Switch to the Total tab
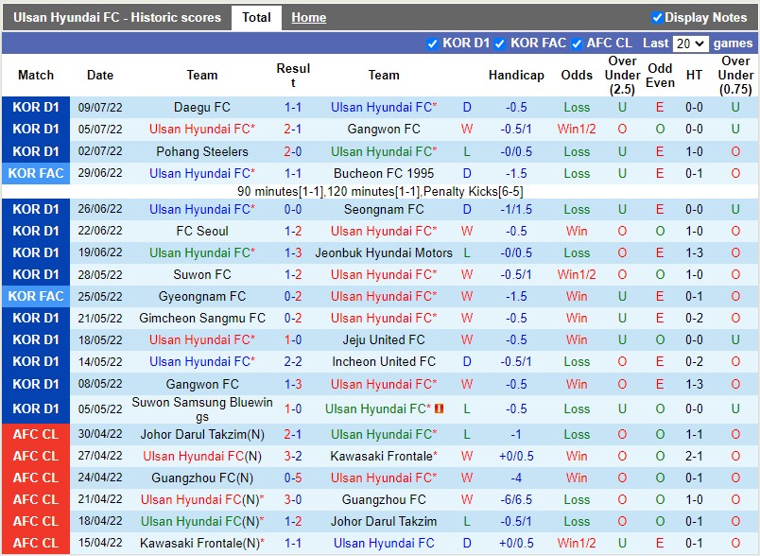760x556 pixels. click(x=256, y=18)
